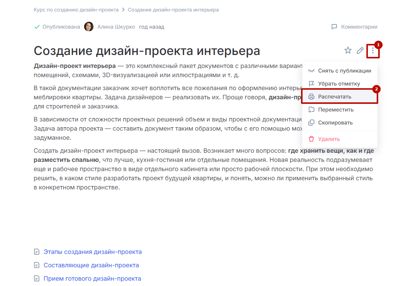
Task: Click bold phrase разместить спальню
Action: tap(66, 160)
